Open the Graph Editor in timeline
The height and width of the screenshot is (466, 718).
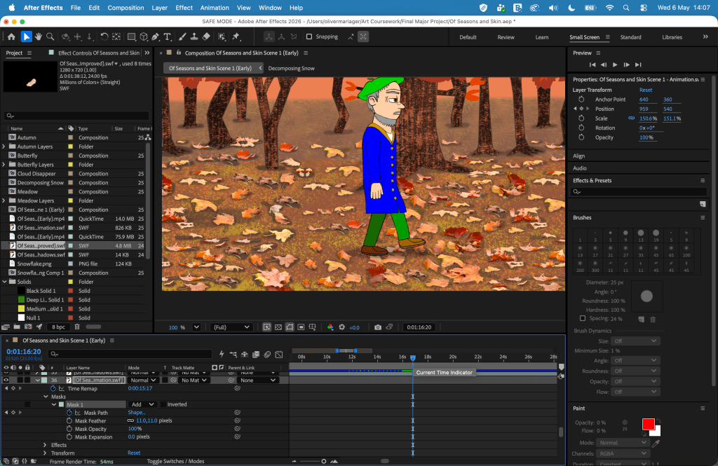point(279,355)
